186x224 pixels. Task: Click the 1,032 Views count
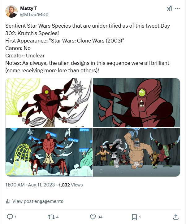[x=71, y=185]
